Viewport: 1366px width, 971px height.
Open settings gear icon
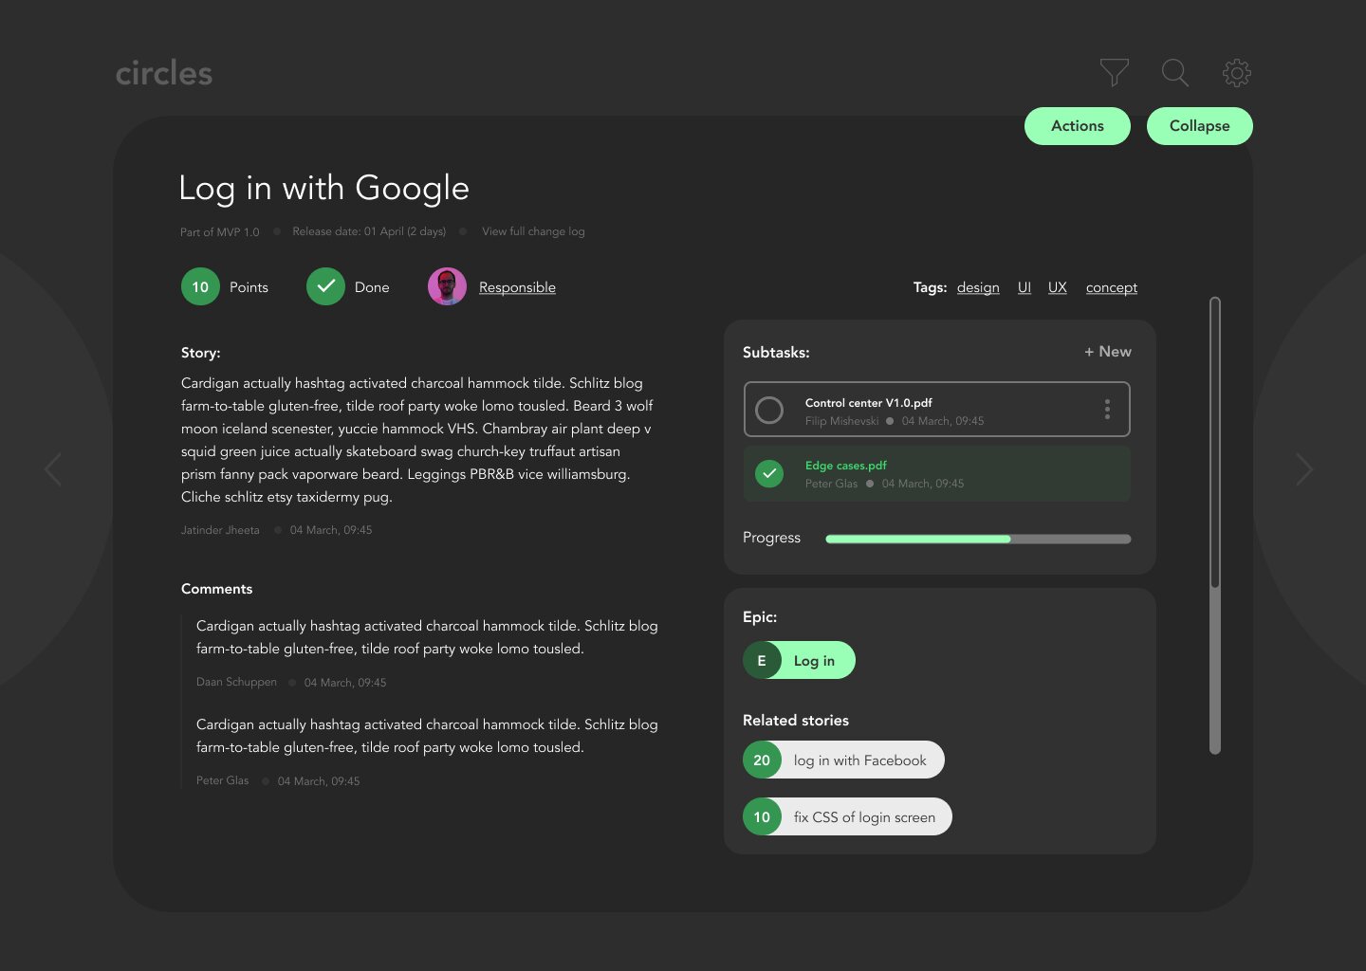(x=1236, y=72)
